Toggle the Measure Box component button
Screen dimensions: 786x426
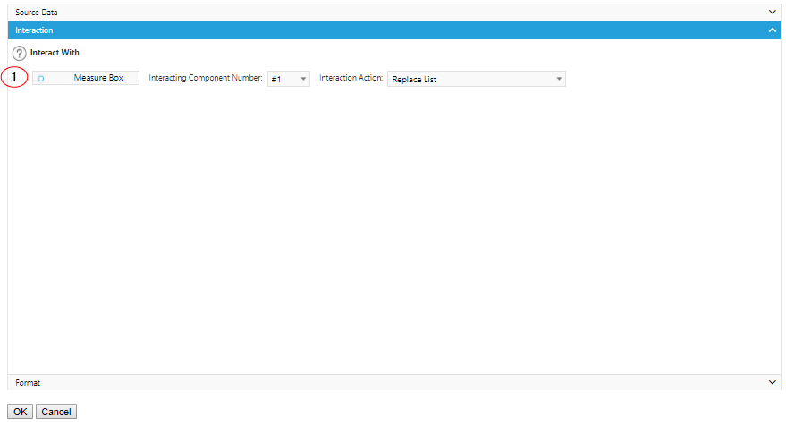tap(86, 78)
